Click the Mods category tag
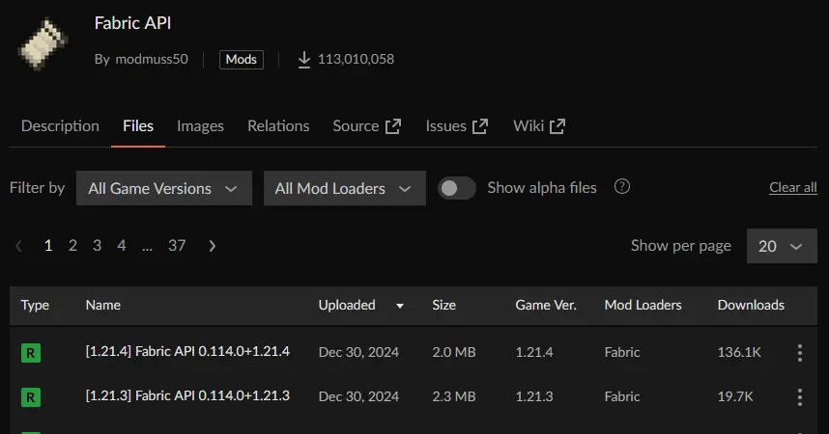 point(242,59)
